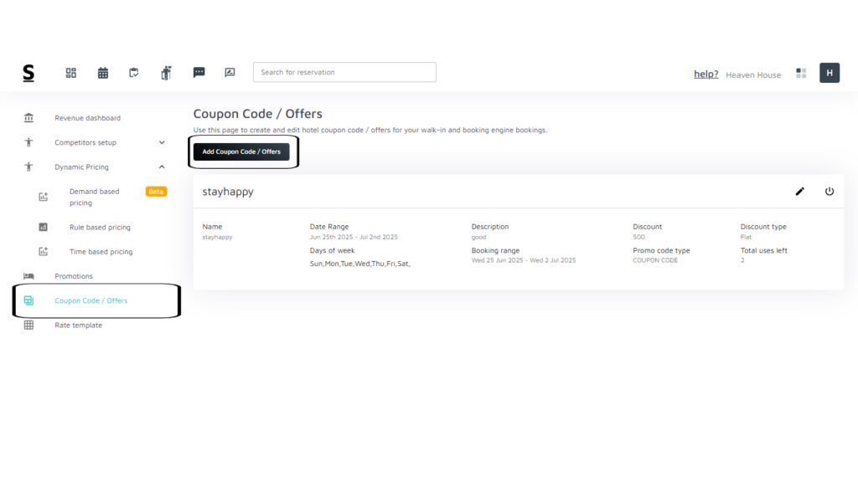The image size is (858, 482).
Task: Open Revenue dashboard in the sidebar
Action: [87, 118]
